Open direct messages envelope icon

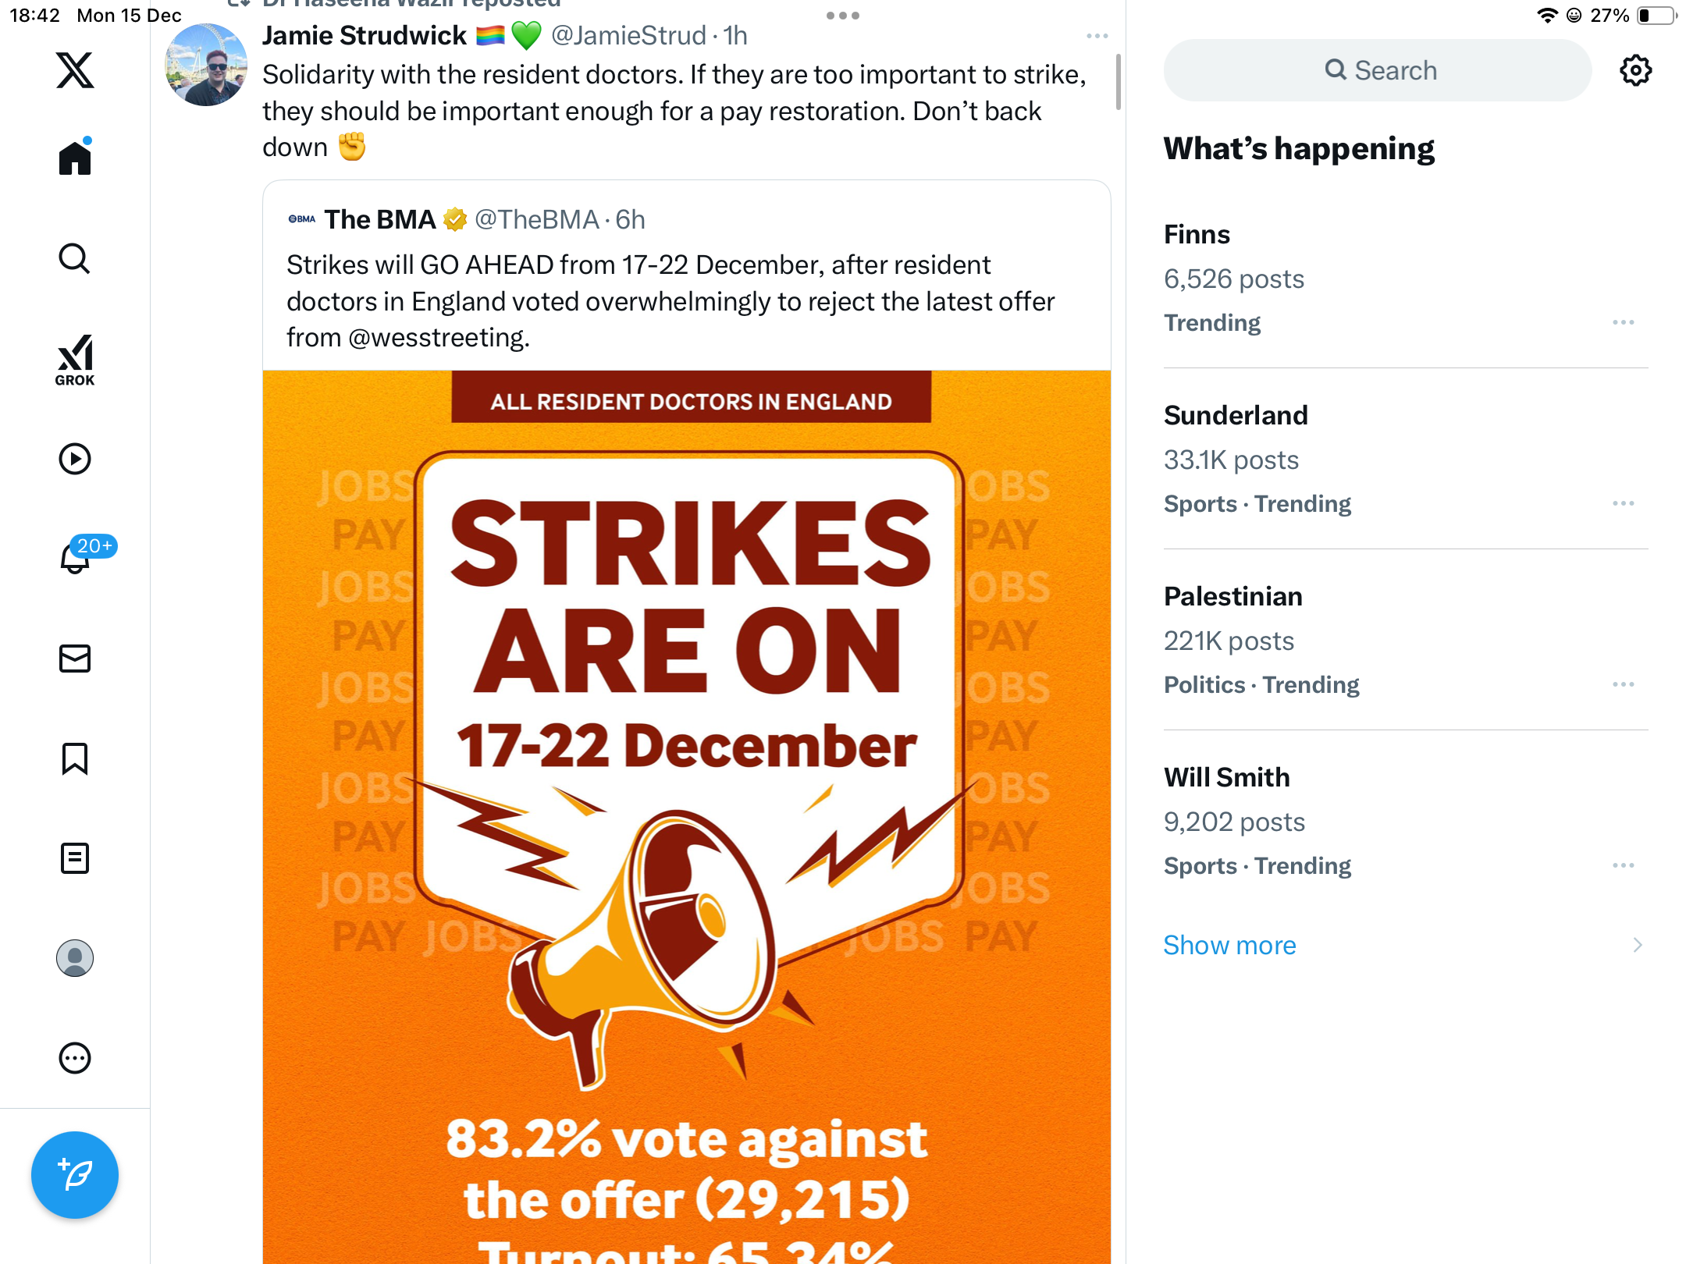75,659
